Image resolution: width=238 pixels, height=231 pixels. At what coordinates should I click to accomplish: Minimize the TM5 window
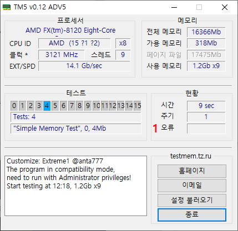(x=174, y=7)
